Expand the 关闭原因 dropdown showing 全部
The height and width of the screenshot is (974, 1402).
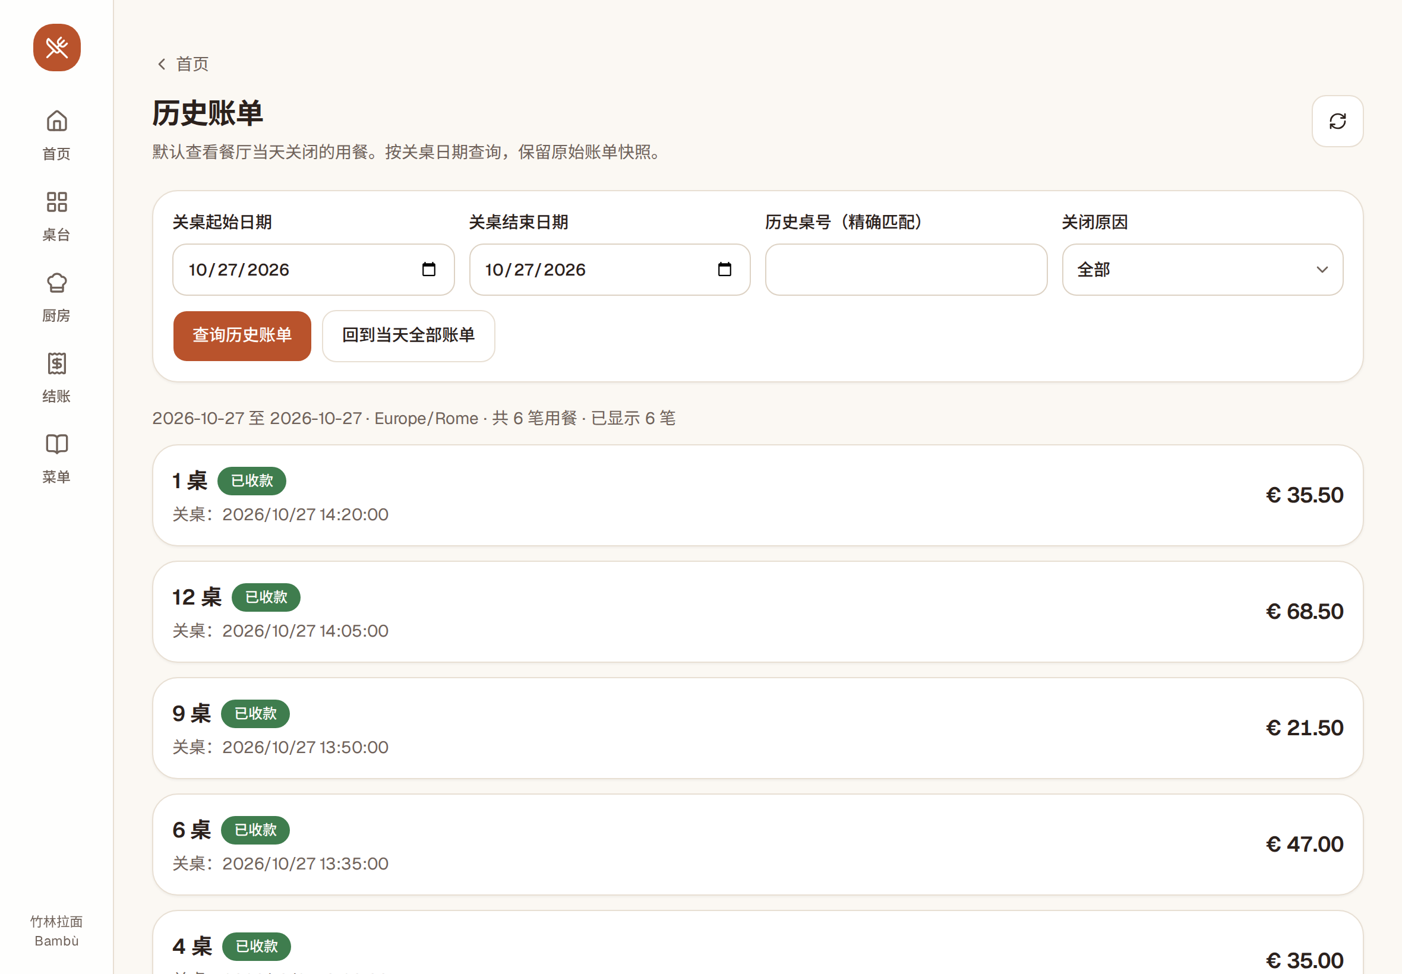(x=1202, y=270)
